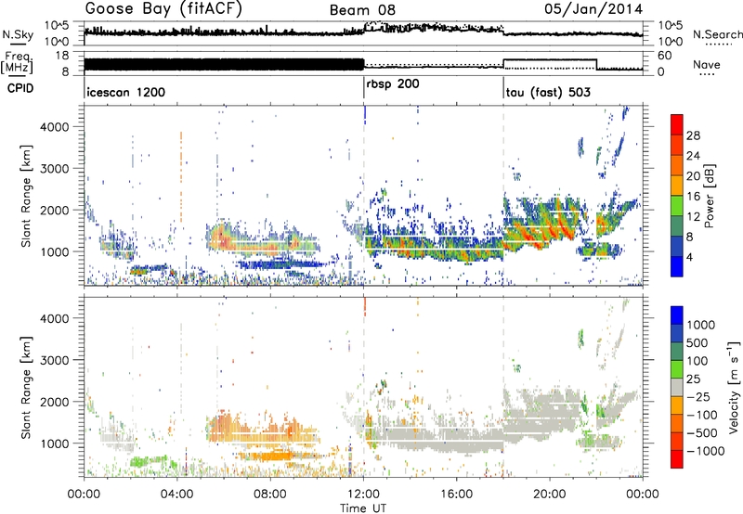The height and width of the screenshot is (514, 743).
Task: Click the '16:00' time axis label
Action: tap(456, 495)
